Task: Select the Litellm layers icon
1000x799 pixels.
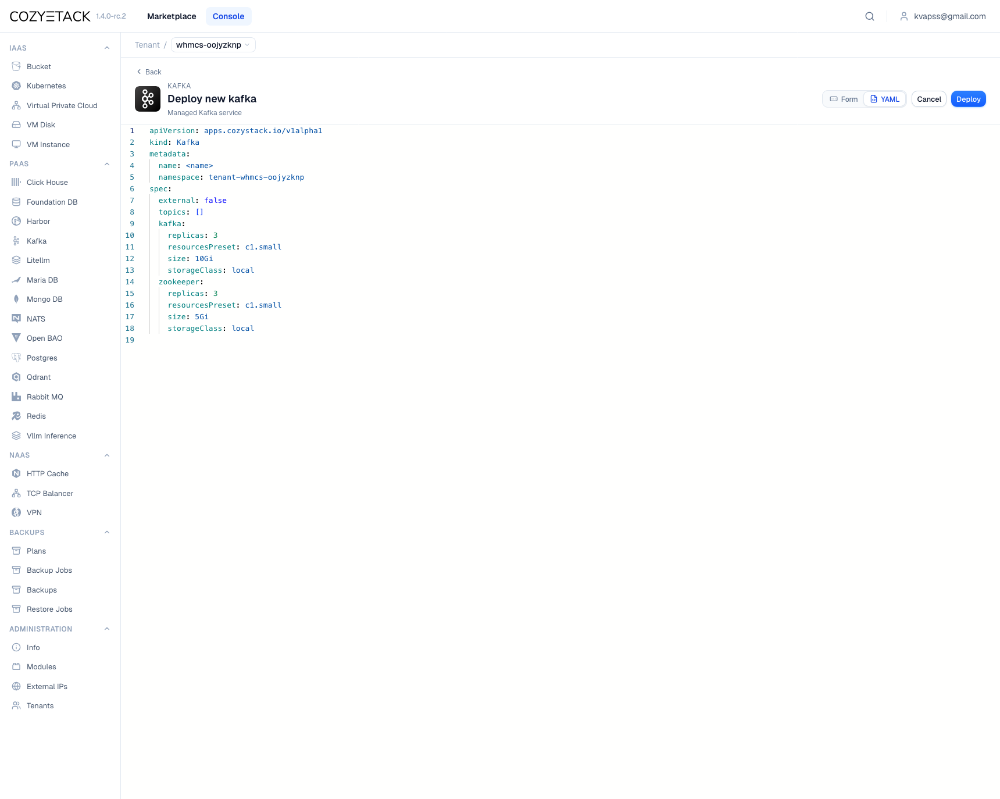Action: click(16, 260)
